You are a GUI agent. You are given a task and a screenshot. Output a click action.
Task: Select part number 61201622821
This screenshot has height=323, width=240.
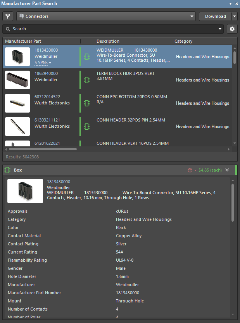47,143
